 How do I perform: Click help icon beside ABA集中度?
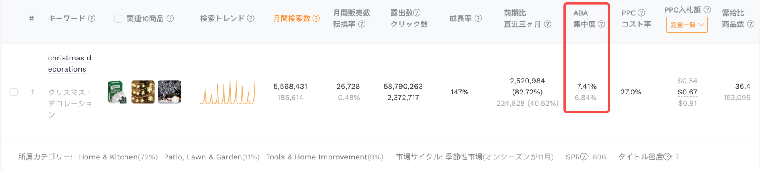click(x=601, y=24)
